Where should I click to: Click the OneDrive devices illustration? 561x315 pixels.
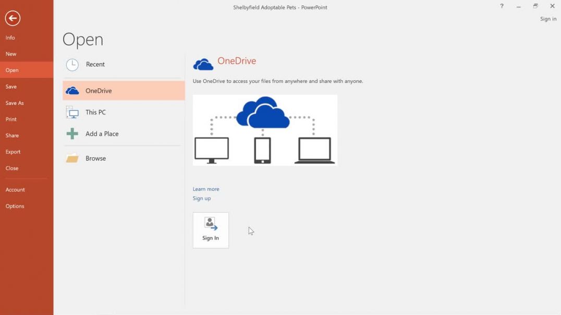click(x=265, y=130)
